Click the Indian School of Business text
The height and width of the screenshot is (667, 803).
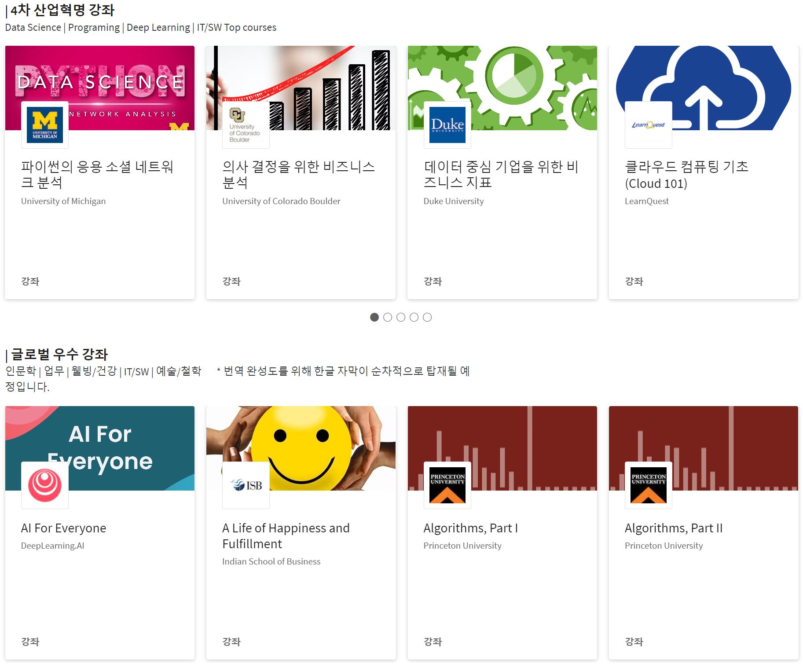coord(271,561)
